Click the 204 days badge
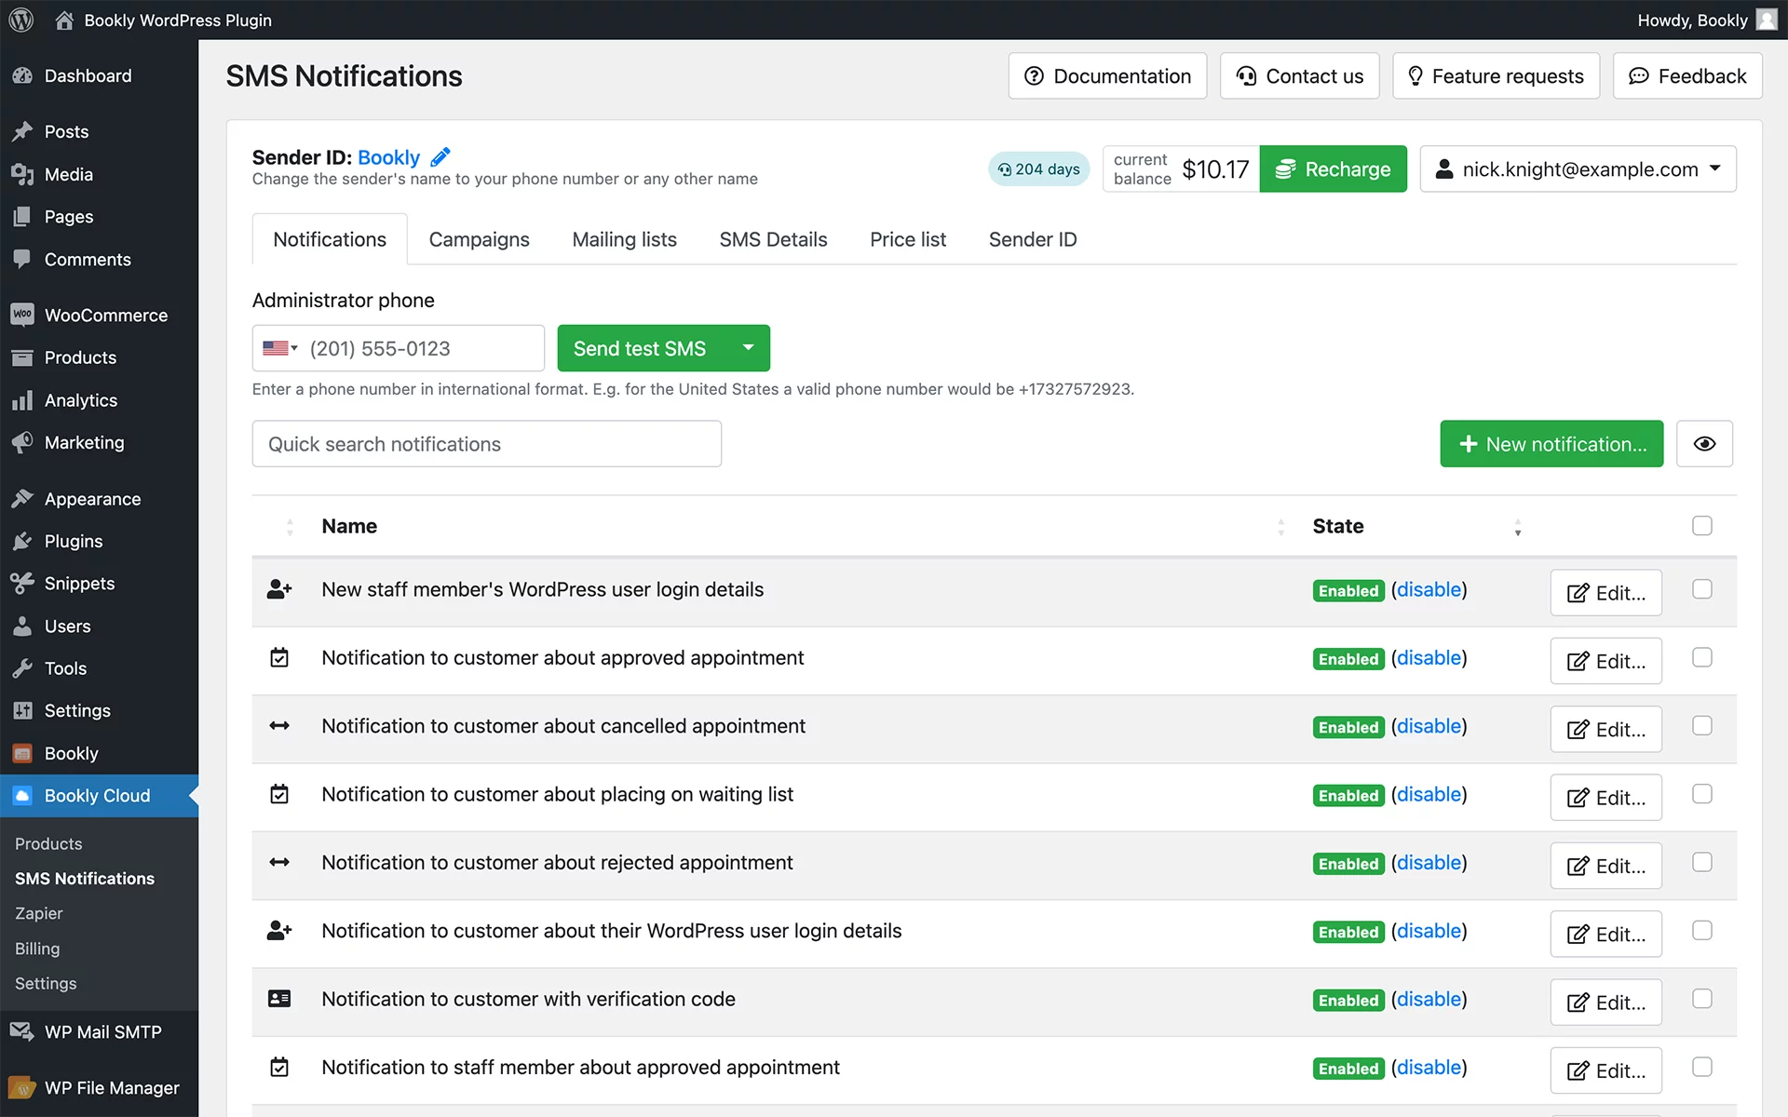The width and height of the screenshot is (1788, 1117). [x=1038, y=169]
